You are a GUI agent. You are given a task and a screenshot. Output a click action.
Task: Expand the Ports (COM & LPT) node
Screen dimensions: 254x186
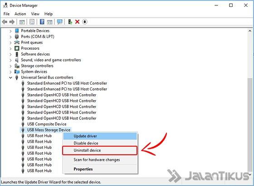point(10,37)
